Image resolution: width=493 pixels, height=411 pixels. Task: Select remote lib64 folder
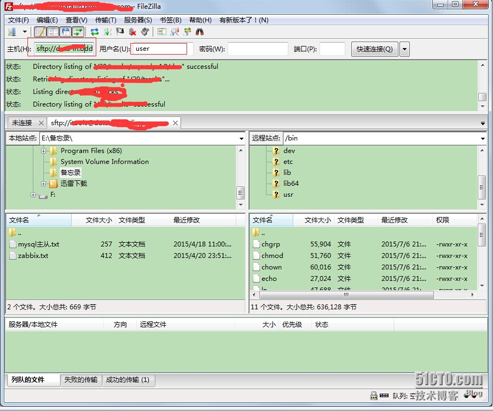click(x=291, y=183)
